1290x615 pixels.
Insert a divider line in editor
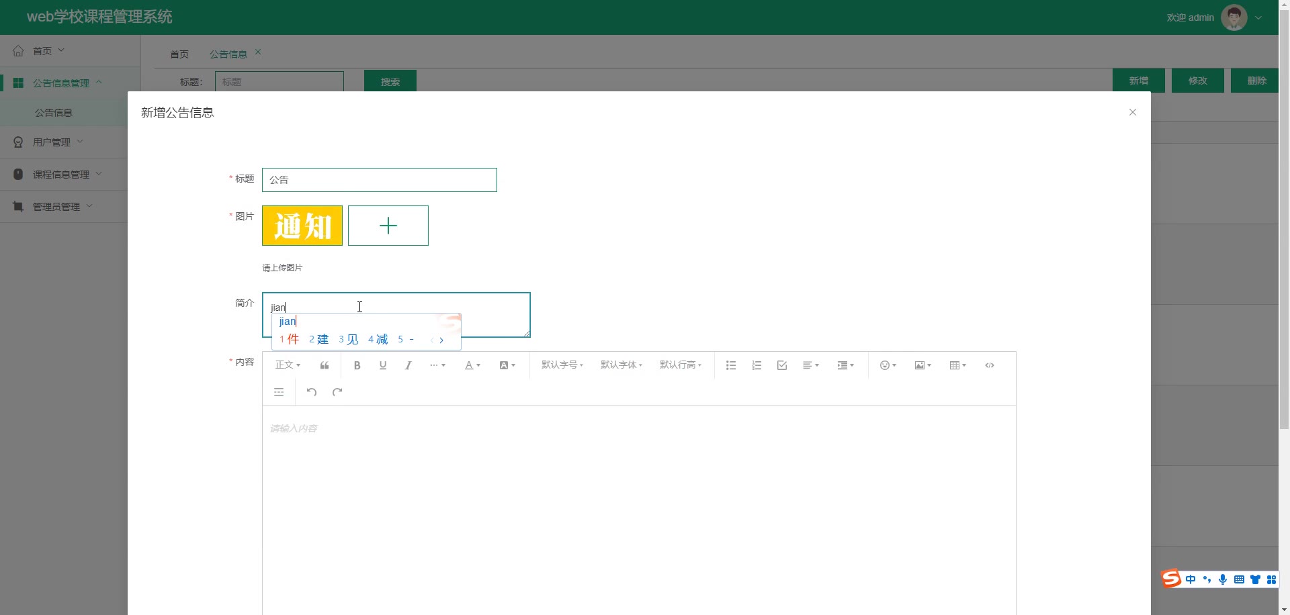pos(279,392)
